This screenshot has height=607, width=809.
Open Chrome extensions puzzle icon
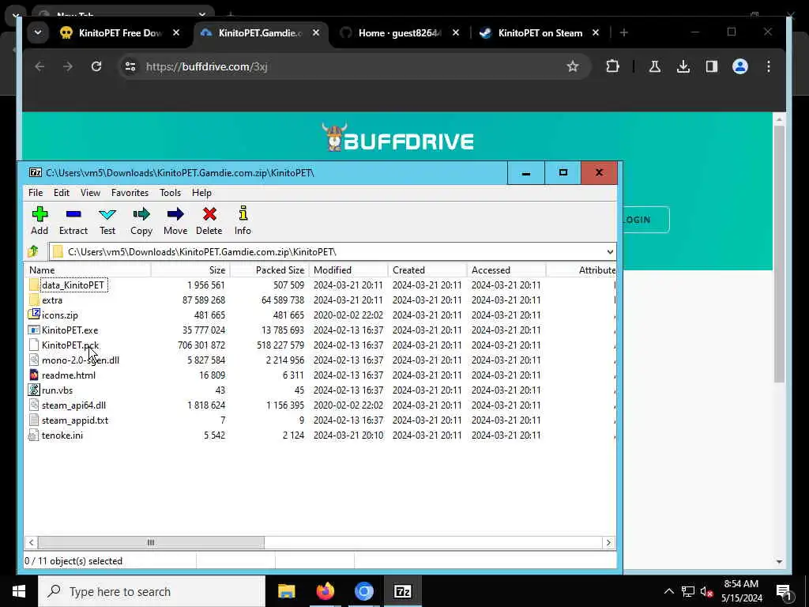pos(612,66)
